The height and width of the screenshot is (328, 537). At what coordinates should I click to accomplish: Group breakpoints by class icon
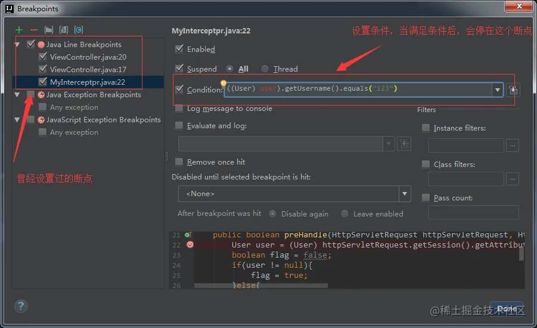[79, 30]
